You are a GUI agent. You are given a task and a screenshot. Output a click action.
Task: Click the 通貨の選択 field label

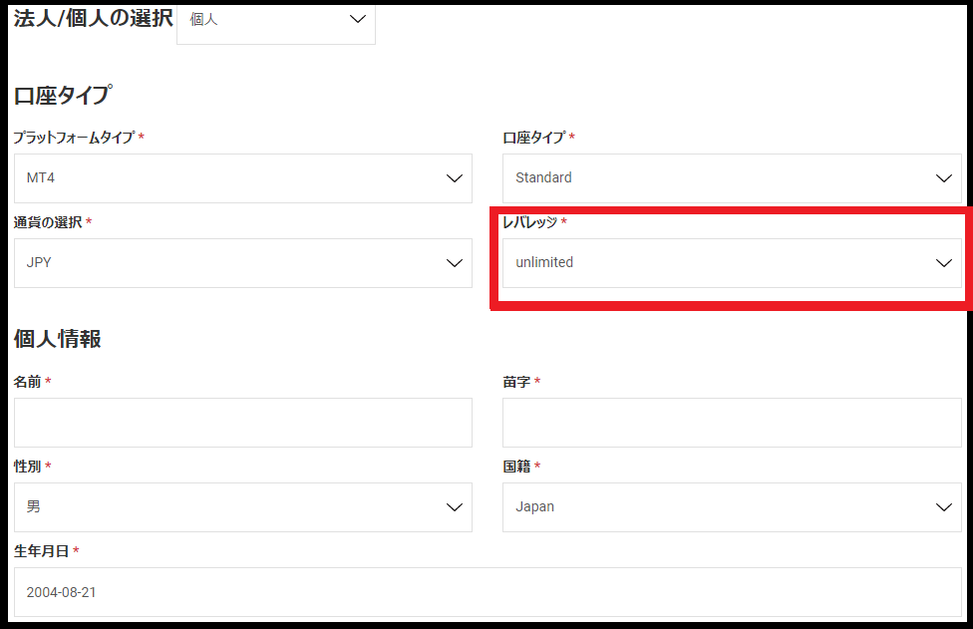coord(48,222)
